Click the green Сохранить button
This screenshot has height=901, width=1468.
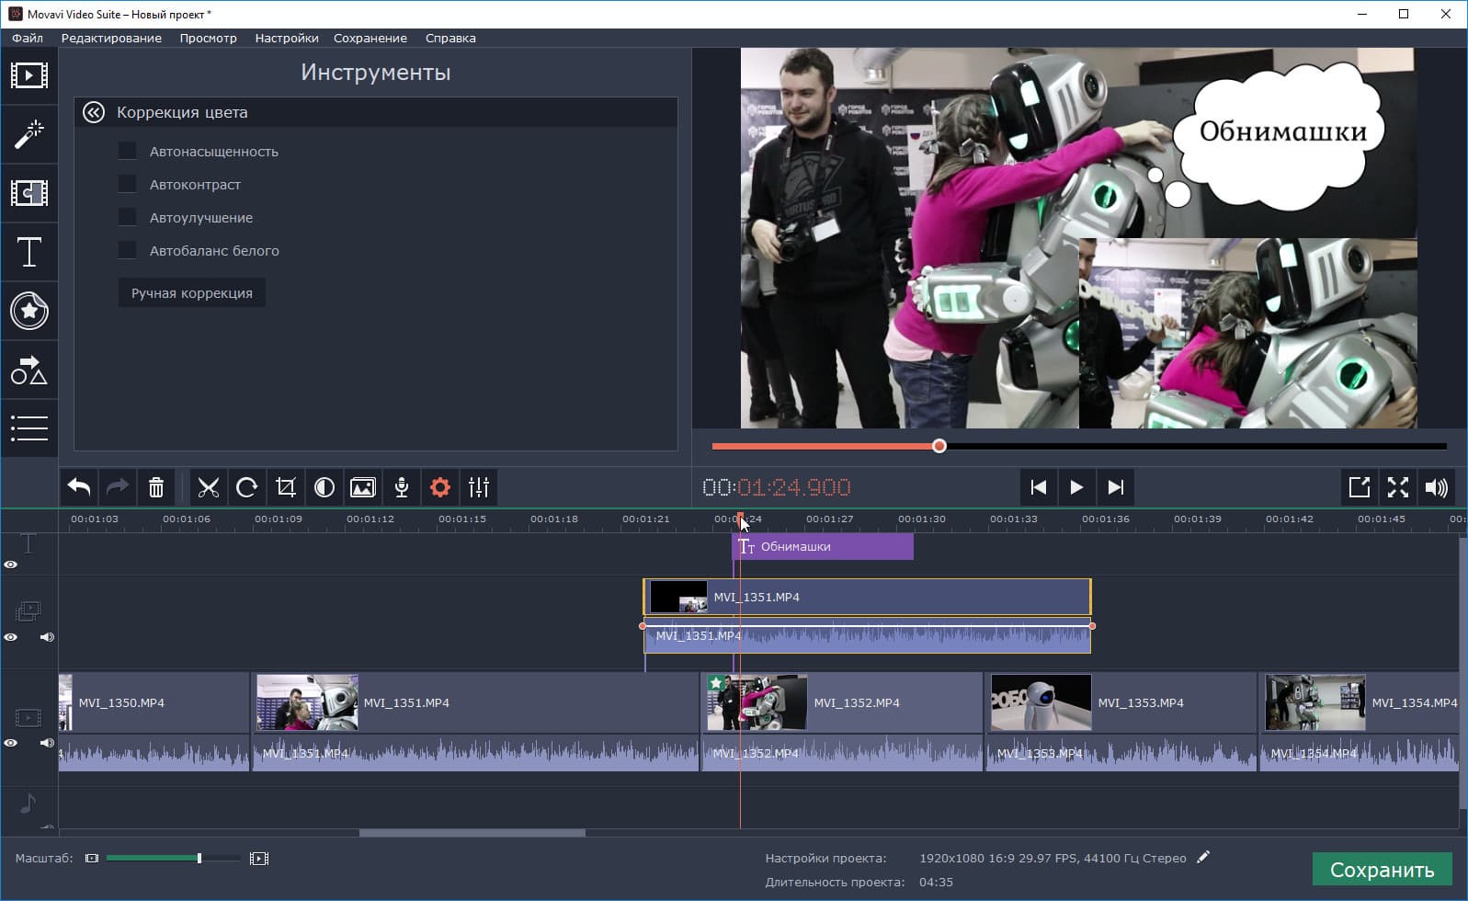(1383, 870)
